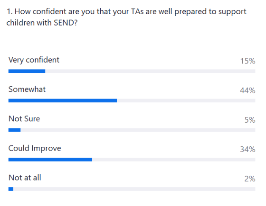This screenshot has height=206, width=266.
Task: Click gray track of Not Sure bar
Action: coord(138,130)
